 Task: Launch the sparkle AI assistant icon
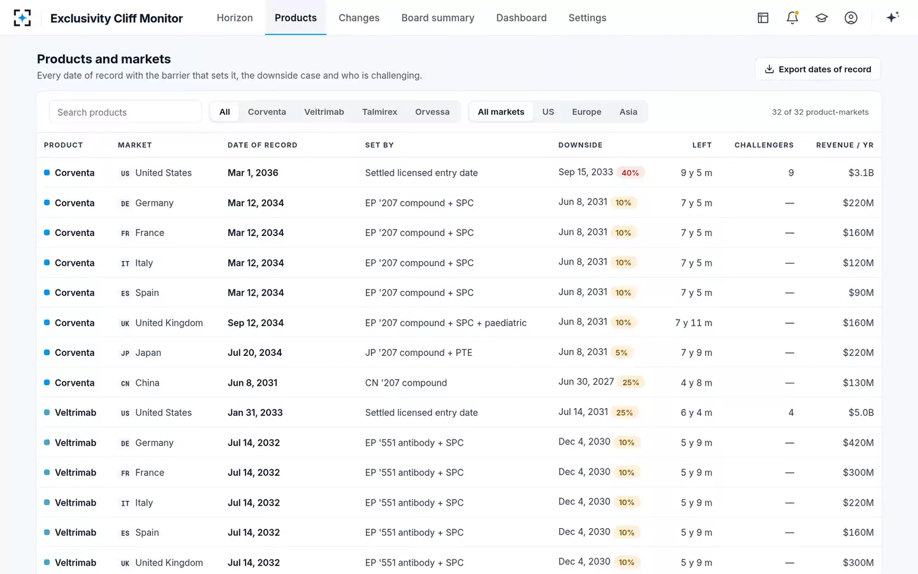(x=892, y=17)
